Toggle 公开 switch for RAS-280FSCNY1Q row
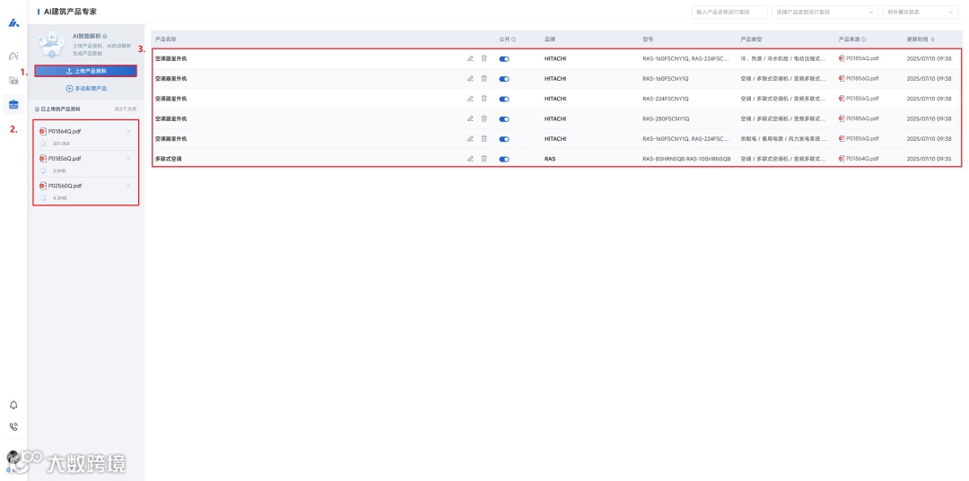The height and width of the screenshot is (481, 969). (503, 119)
